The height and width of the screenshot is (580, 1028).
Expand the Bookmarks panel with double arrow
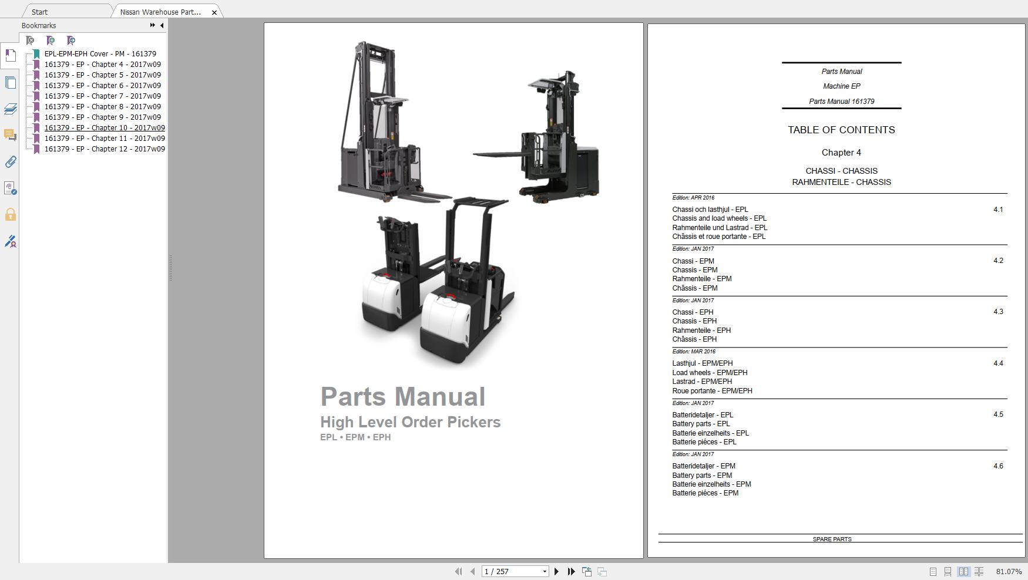[x=153, y=25]
